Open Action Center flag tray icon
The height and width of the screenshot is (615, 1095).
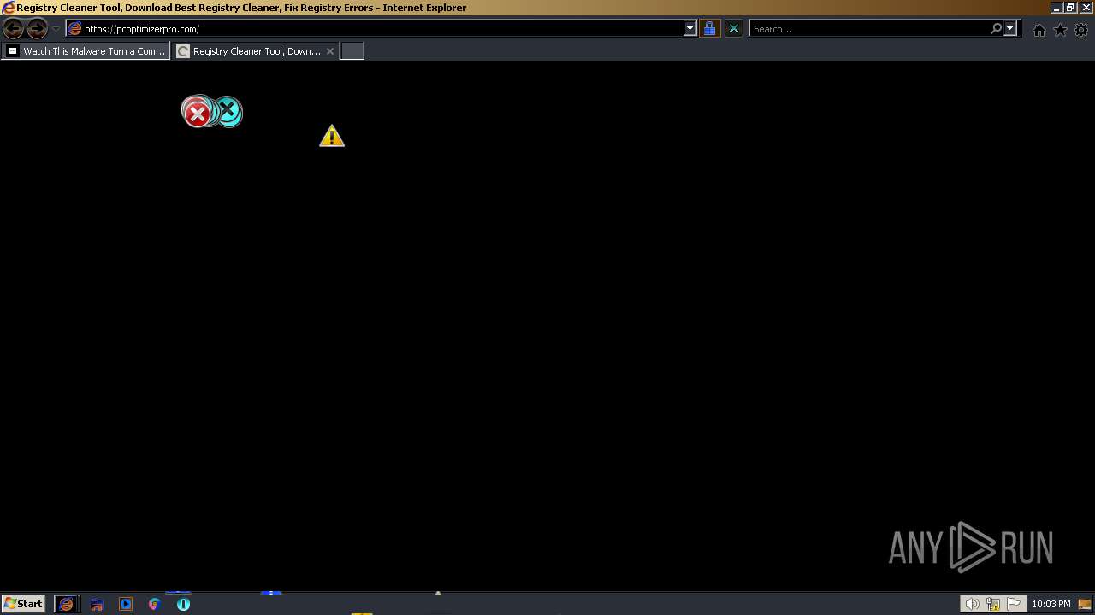[x=1015, y=604]
